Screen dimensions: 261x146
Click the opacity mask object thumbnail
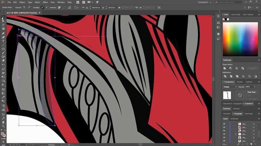click(227, 95)
